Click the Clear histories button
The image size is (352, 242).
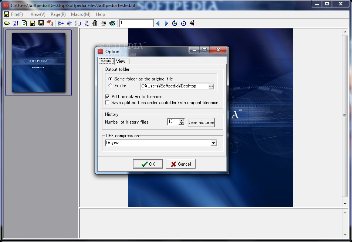201,122
